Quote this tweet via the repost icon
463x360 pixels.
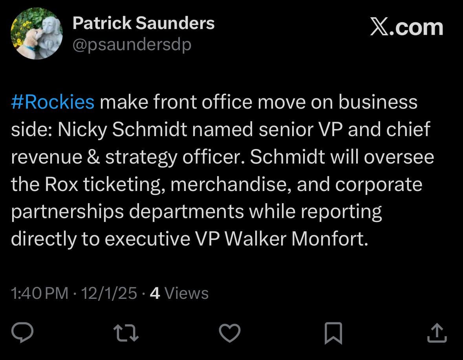(x=126, y=333)
